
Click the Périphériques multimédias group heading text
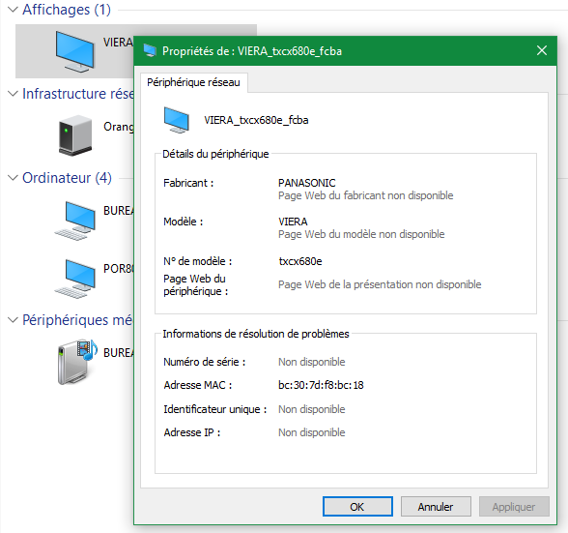pyautogui.click(x=77, y=320)
